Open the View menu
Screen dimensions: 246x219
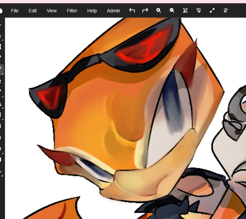[52, 11]
